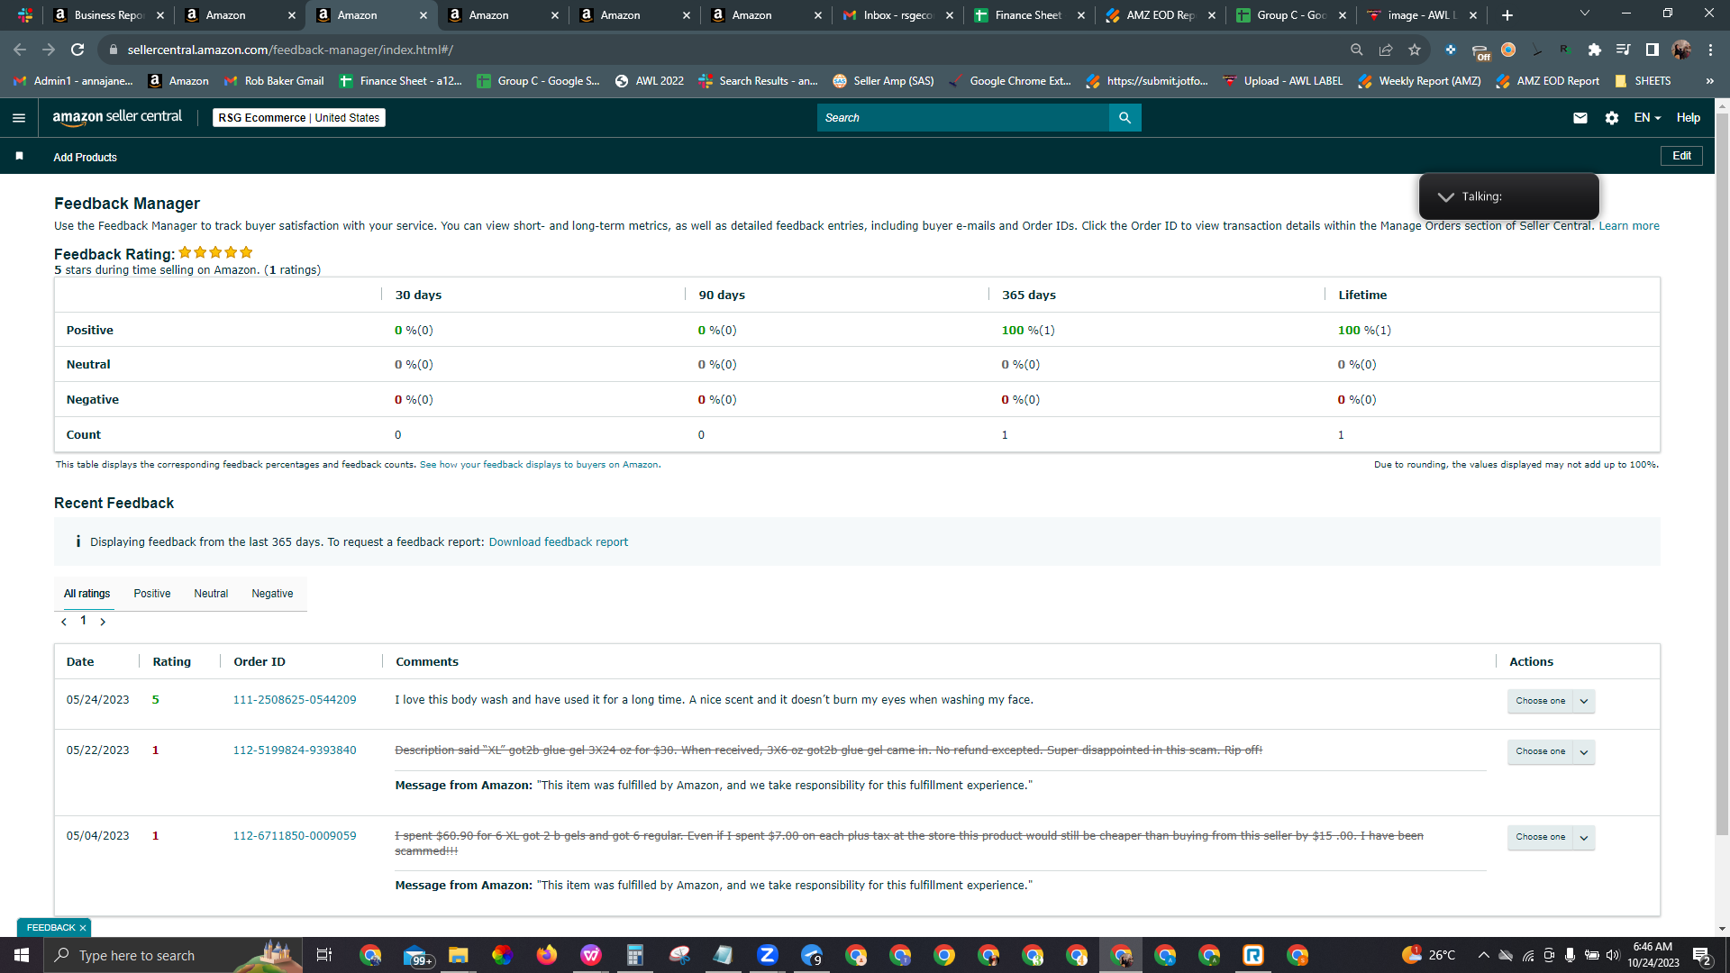
Task: Click the Edit button in the navigation bar
Action: click(1681, 156)
